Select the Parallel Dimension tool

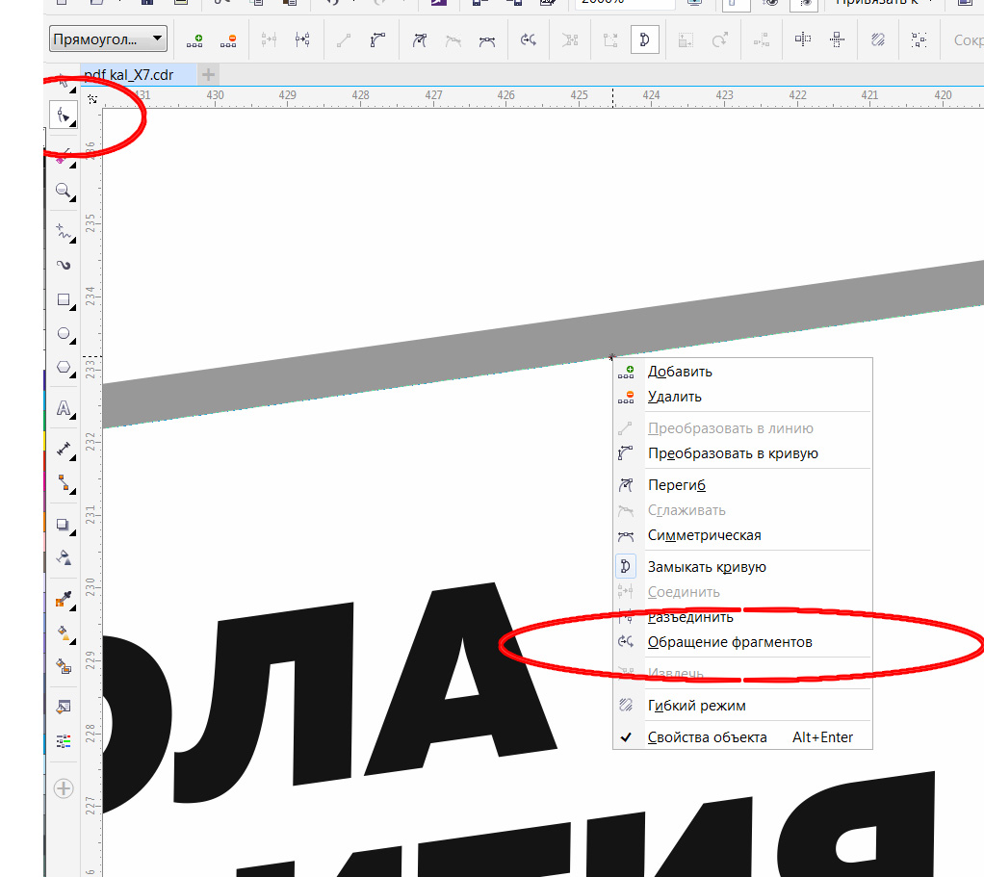click(x=64, y=450)
